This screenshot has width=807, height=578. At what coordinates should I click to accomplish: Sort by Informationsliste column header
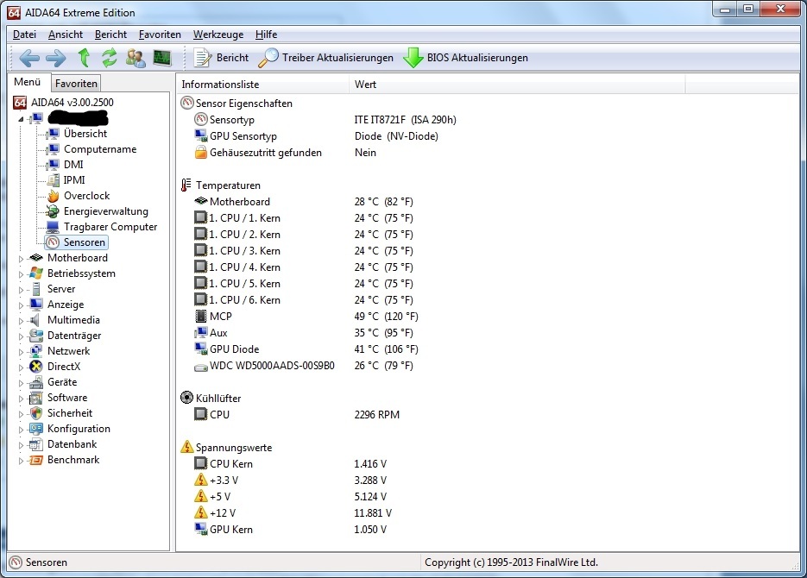pyautogui.click(x=263, y=85)
